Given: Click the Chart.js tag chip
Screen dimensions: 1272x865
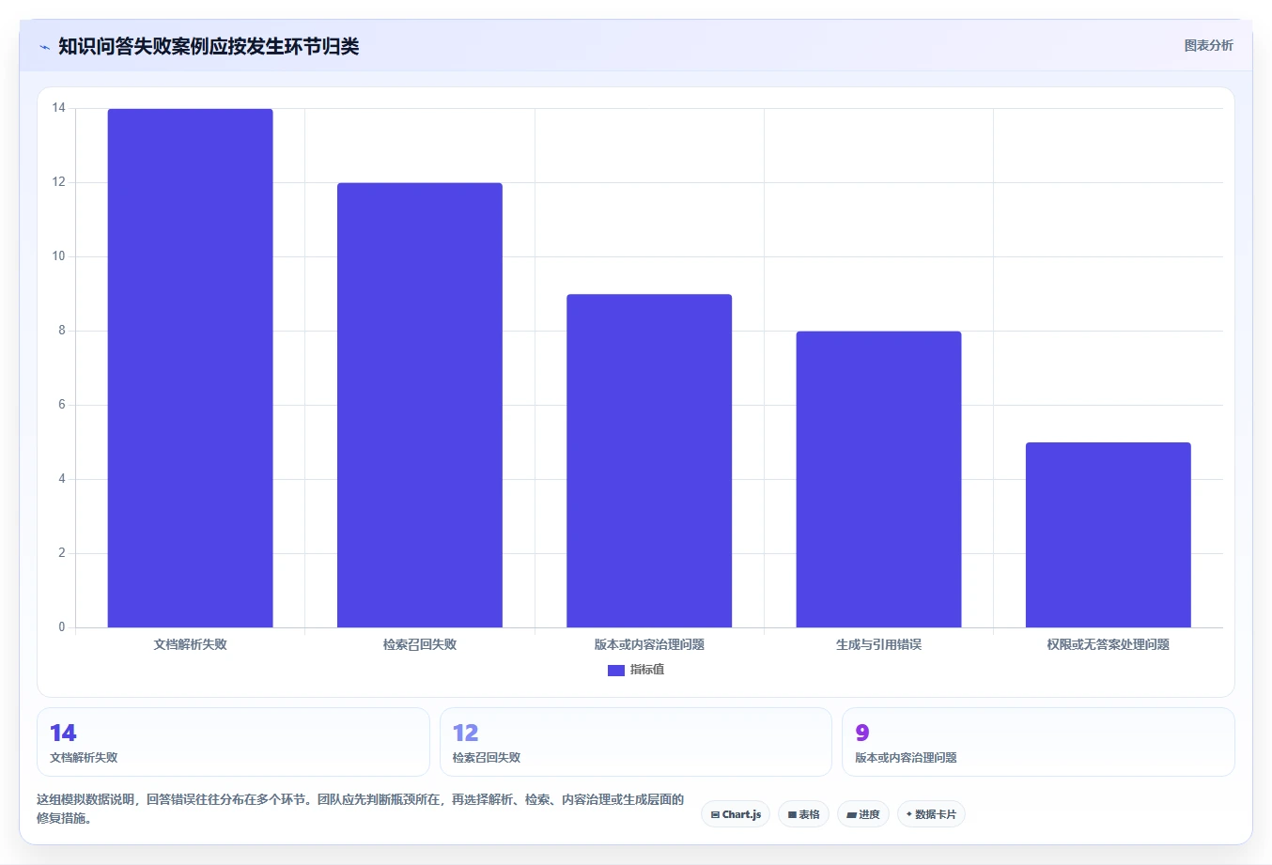Looking at the screenshot, I should (736, 814).
